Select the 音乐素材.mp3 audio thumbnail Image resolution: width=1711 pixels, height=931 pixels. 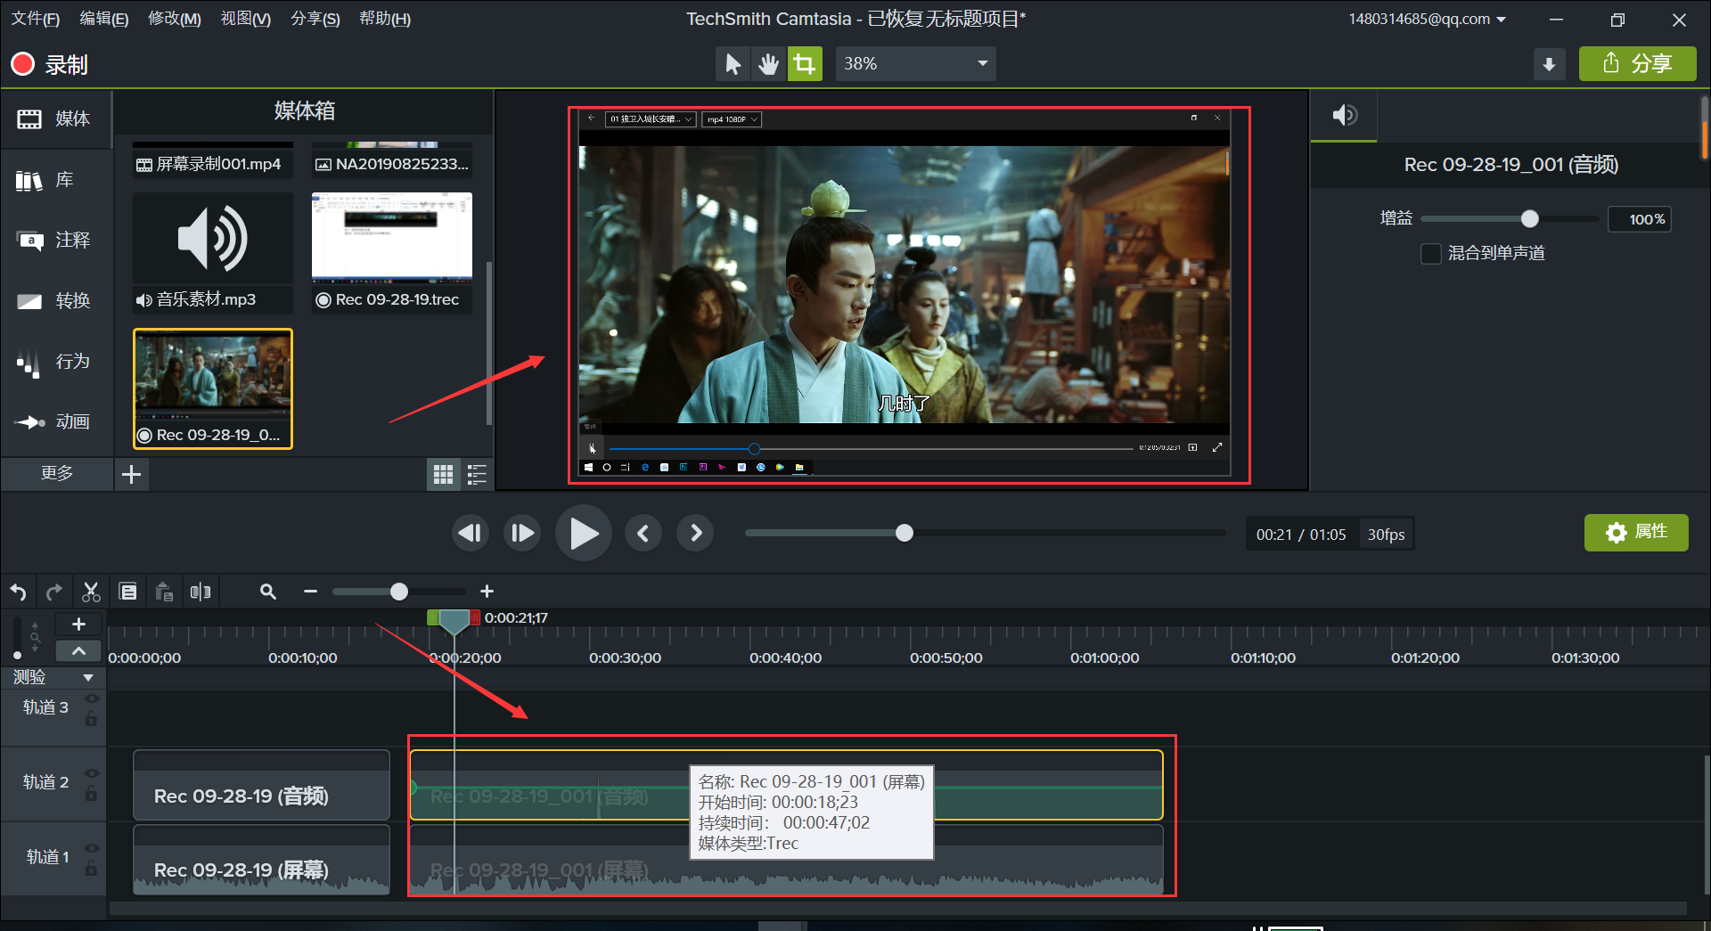tap(213, 253)
